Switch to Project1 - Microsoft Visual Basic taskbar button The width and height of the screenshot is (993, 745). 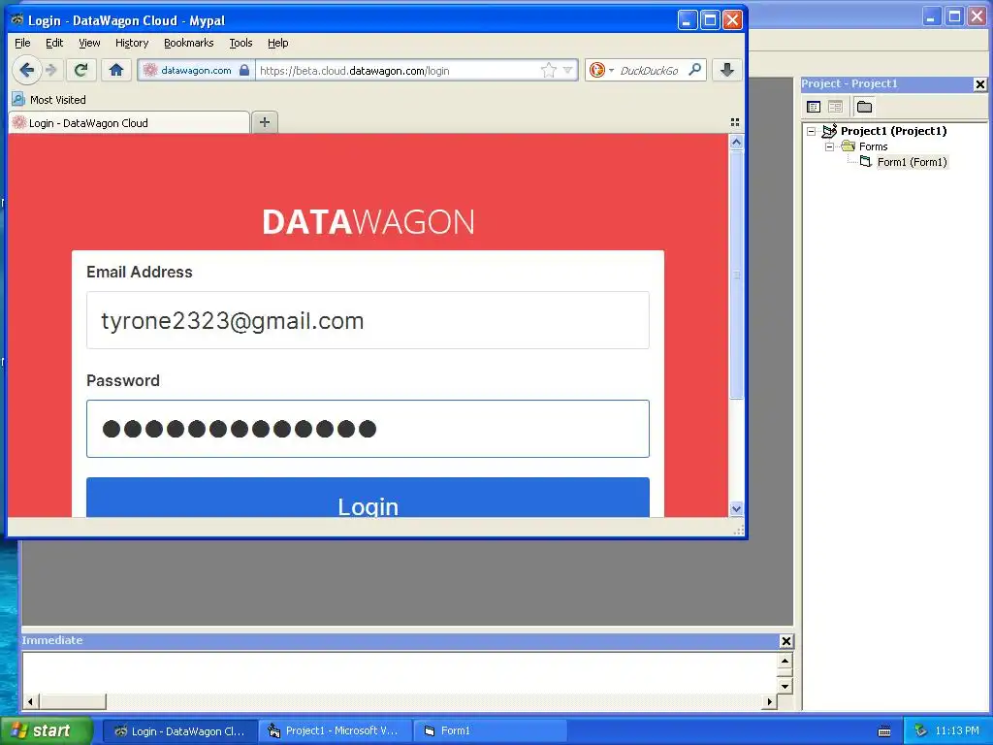click(335, 731)
